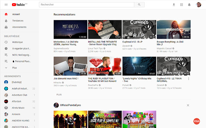Open the majestic Escape Everything thumbnail

(x=174, y=29)
